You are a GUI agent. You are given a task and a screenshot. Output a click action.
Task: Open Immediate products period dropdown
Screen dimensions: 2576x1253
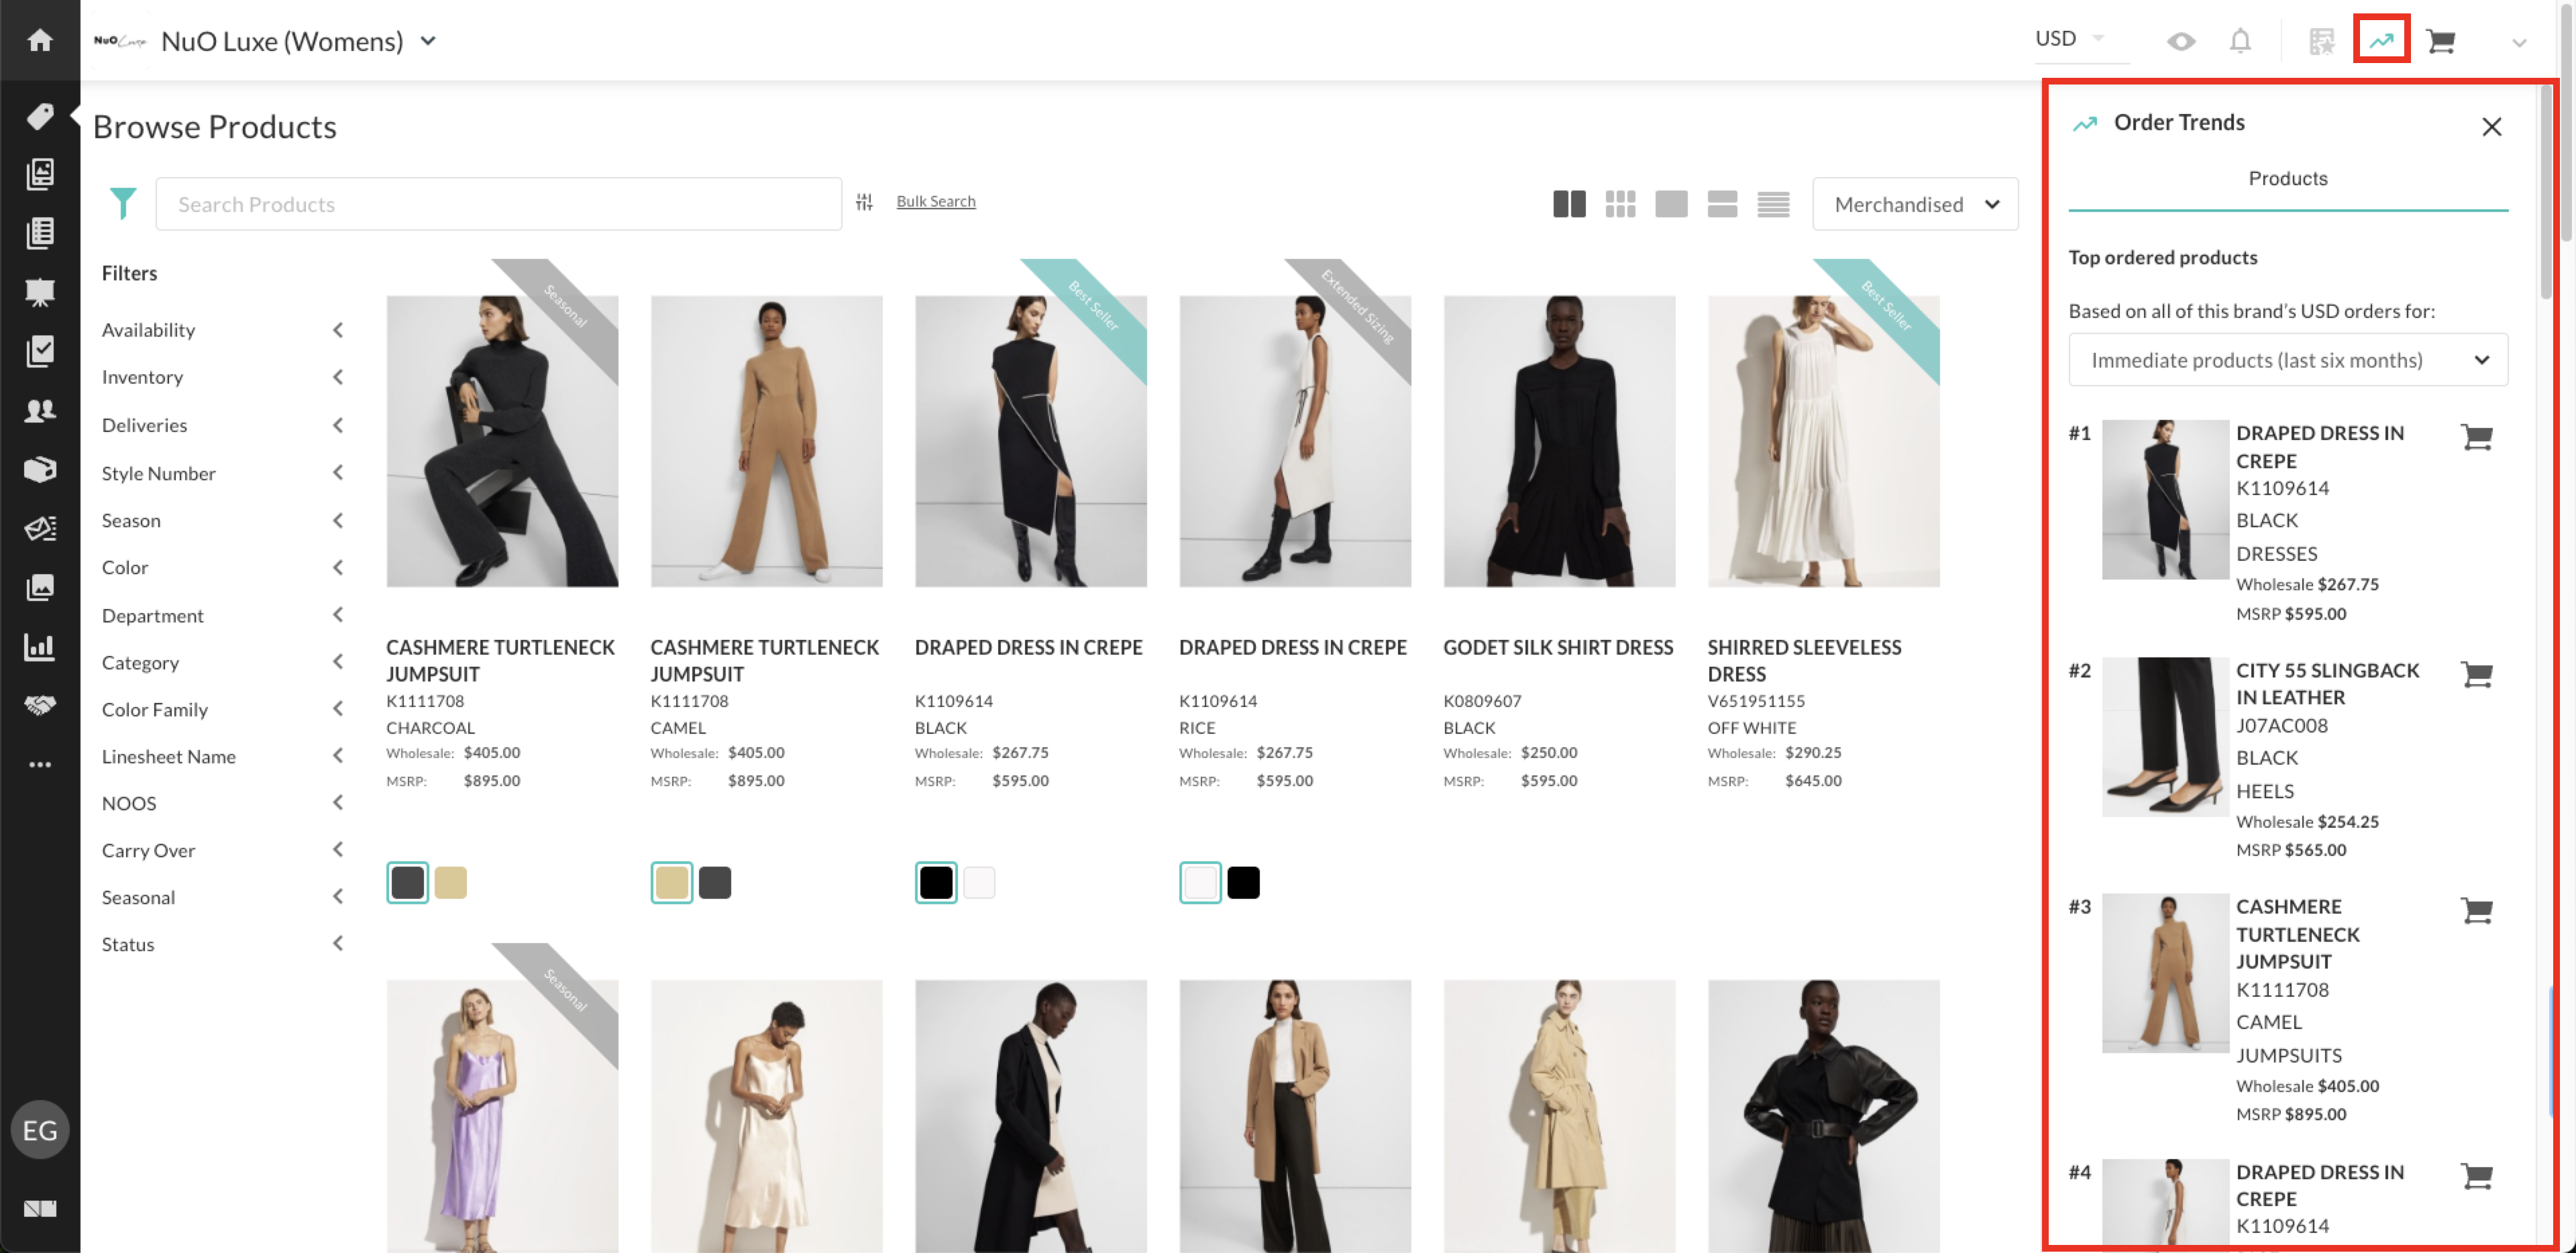2287,360
